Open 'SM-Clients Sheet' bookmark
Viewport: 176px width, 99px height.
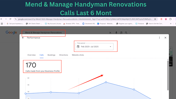pyautogui.click(x=34, y=24)
